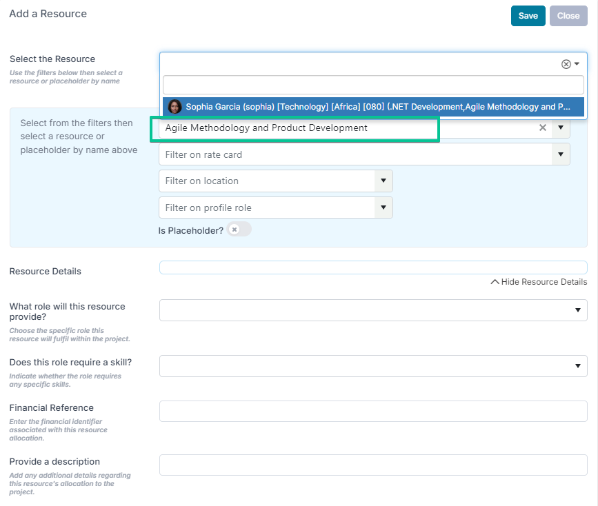Clear the Select the Resource field with circled X
Screen dimensions: 598x506
(x=566, y=64)
